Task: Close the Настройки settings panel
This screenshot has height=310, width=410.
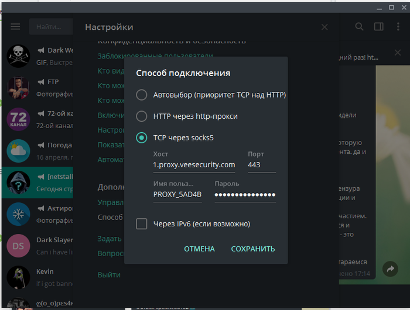Action: click(325, 27)
